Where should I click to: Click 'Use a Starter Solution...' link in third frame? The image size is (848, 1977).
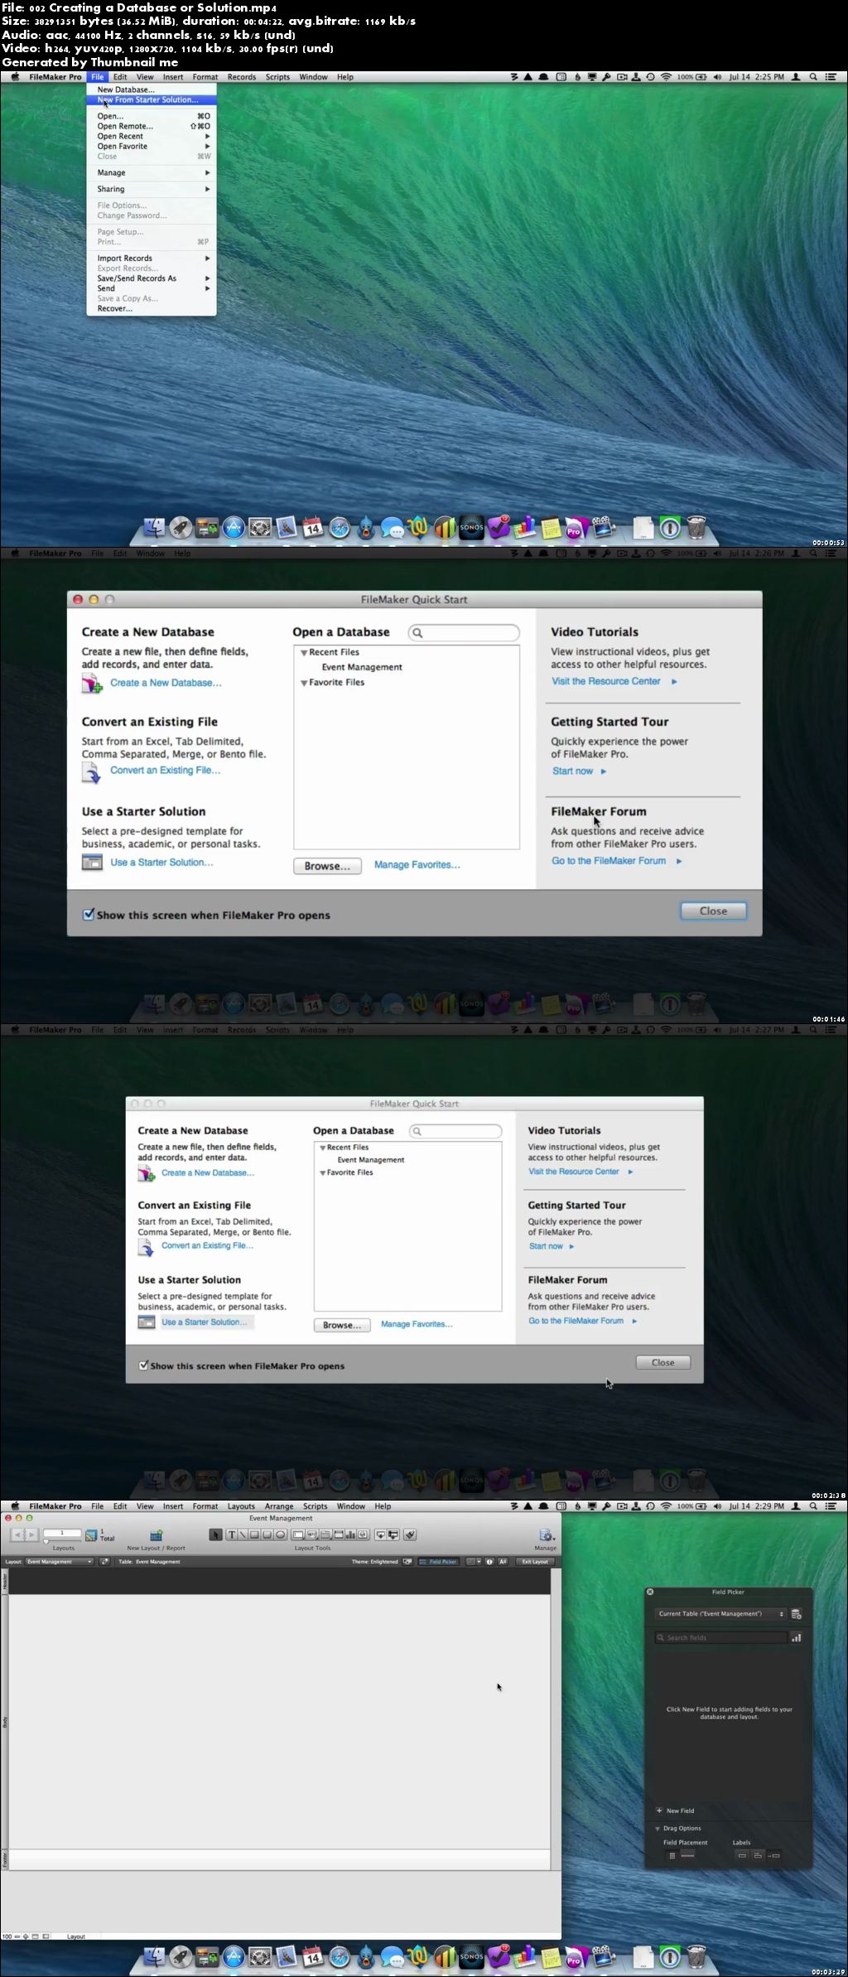tap(205, 1322)
